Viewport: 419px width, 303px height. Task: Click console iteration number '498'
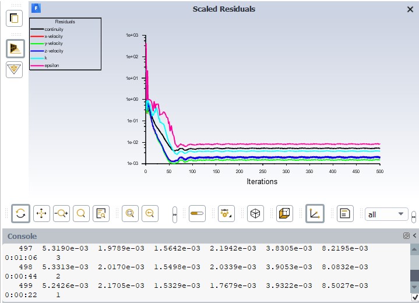pos(26,267)
